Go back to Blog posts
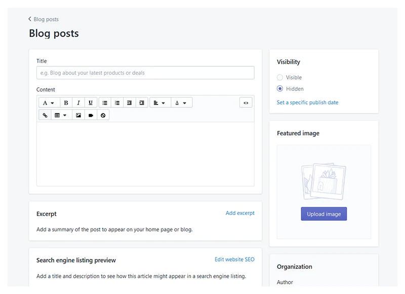This screenshot has height=294, width=405. (x=44, y=19)
